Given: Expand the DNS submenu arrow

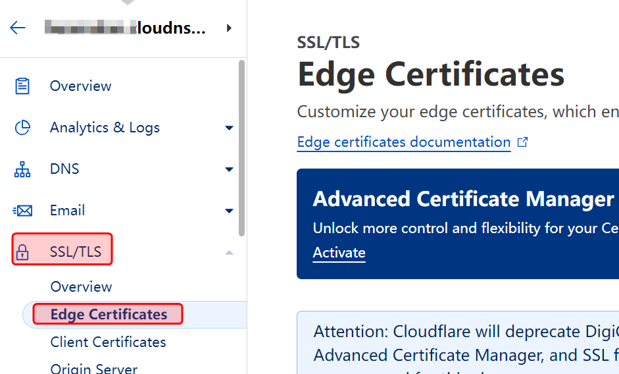Looking at the screenshot, I should (x=229, y=169).
